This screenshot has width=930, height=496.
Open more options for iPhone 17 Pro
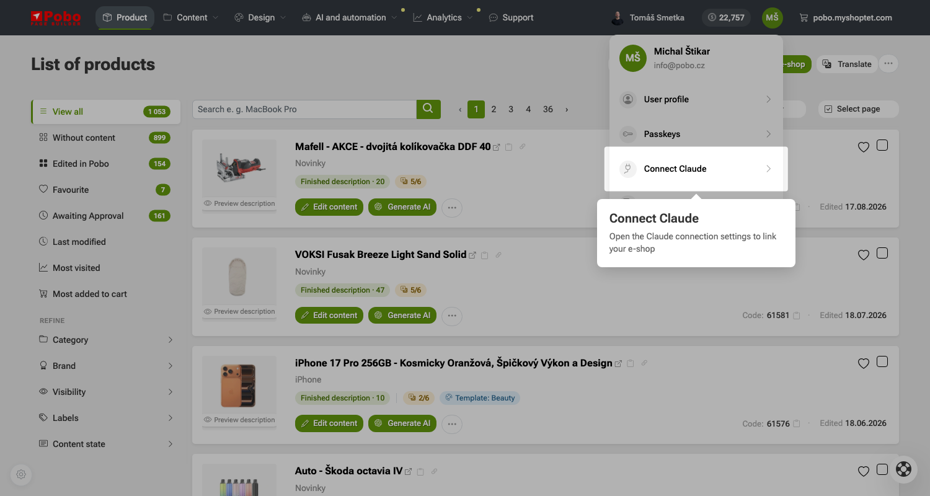[x=452, y=424]
